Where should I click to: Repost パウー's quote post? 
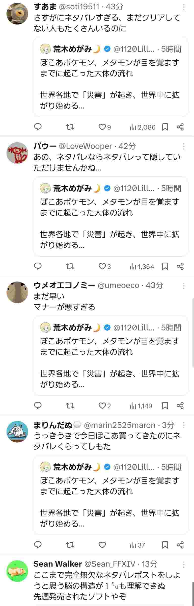tap(70, 266)
